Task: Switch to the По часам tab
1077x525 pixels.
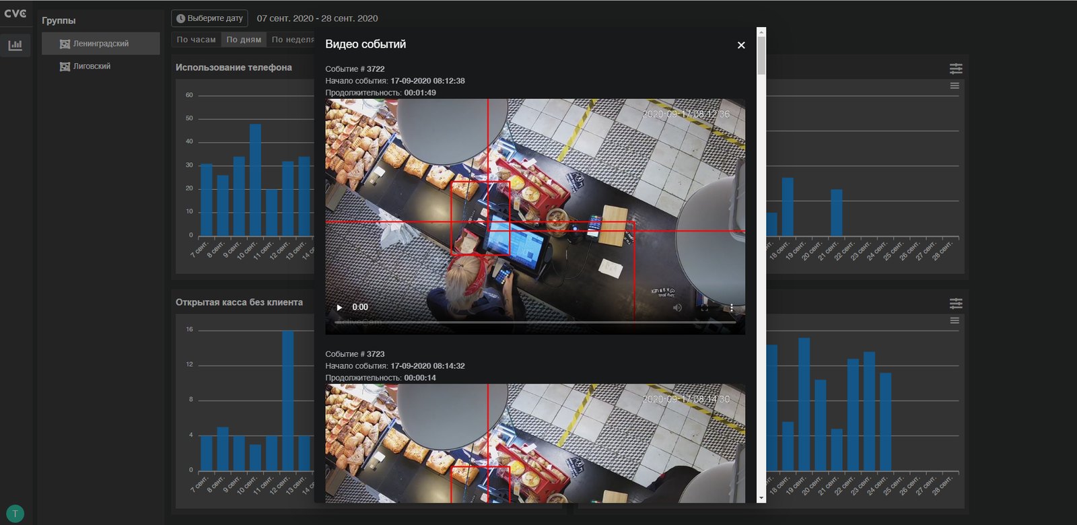Action: [196, 40]
